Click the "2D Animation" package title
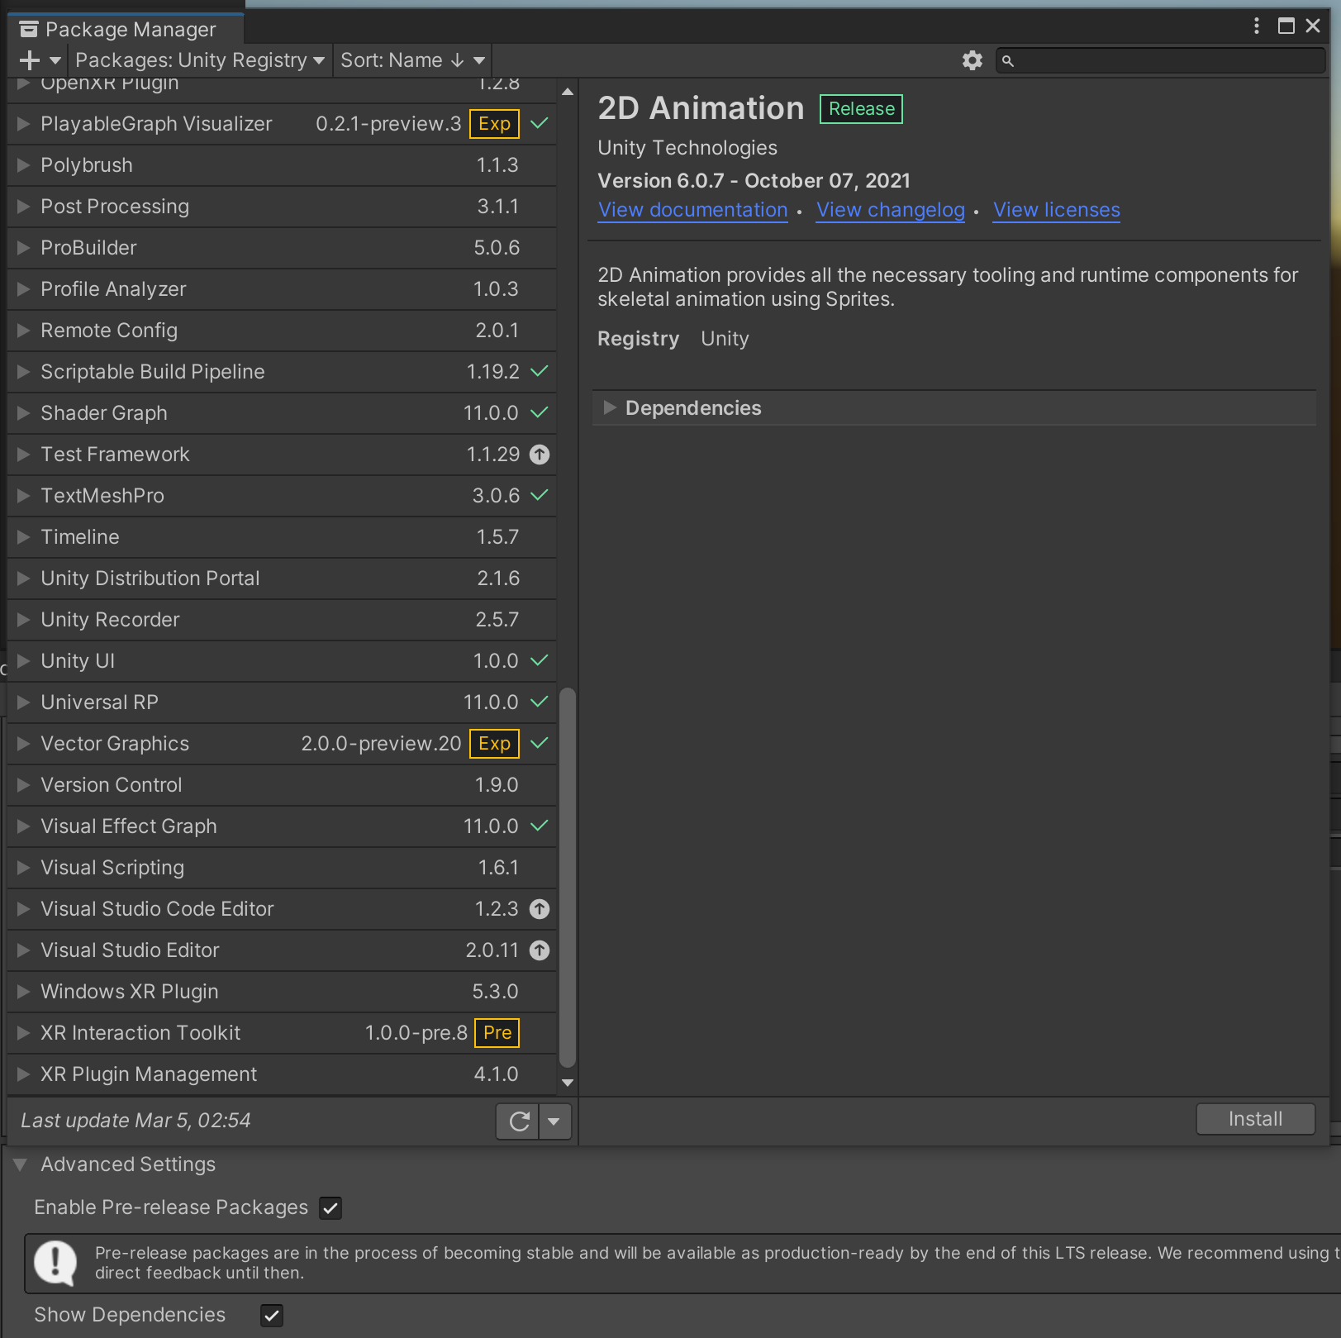 point(701,108)
